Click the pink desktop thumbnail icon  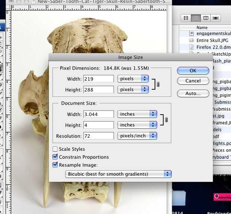click(x=222, y=197)
